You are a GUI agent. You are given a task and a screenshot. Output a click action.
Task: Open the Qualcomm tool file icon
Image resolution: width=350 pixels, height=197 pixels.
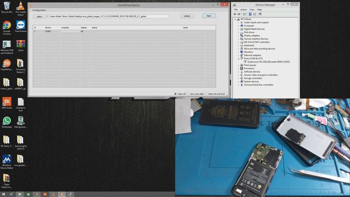pos(21,105)
